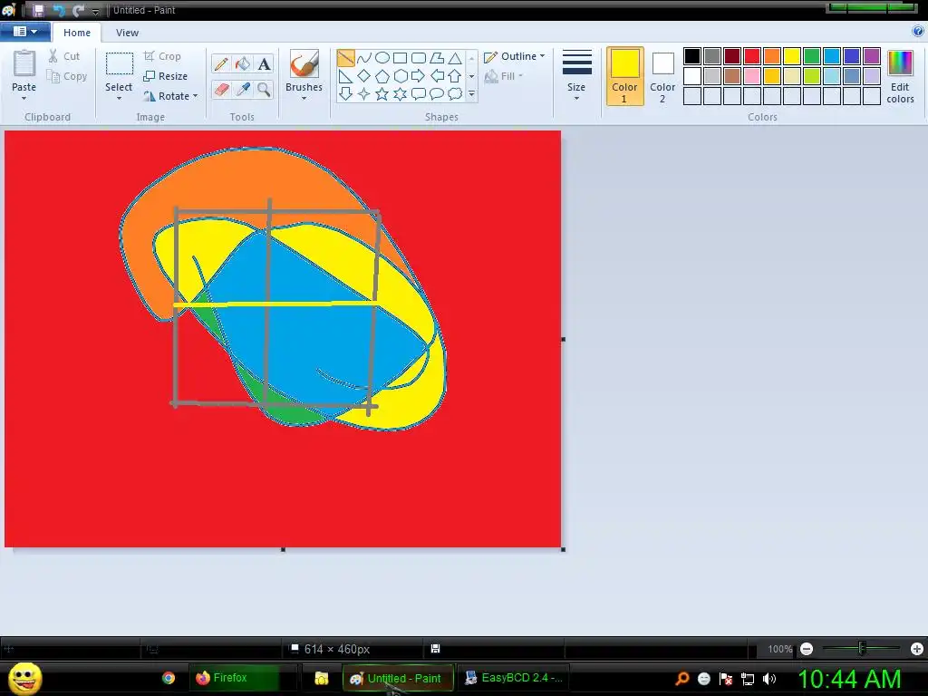The image size is (928, 696).
Task: Choose the Up arrow shape
Action: pyautogui.click(x=455, y=76)
